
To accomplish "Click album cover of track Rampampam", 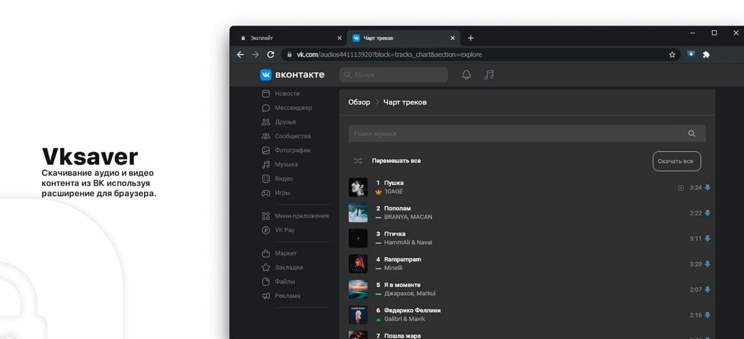I will point(358,264).
